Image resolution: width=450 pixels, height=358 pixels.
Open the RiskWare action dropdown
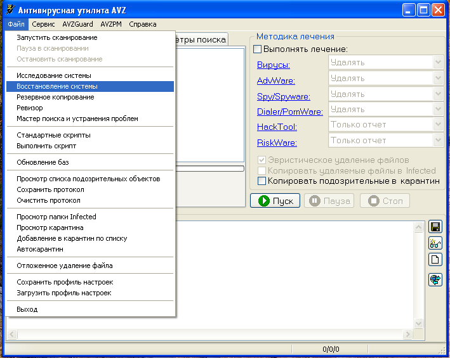point(438,140)
